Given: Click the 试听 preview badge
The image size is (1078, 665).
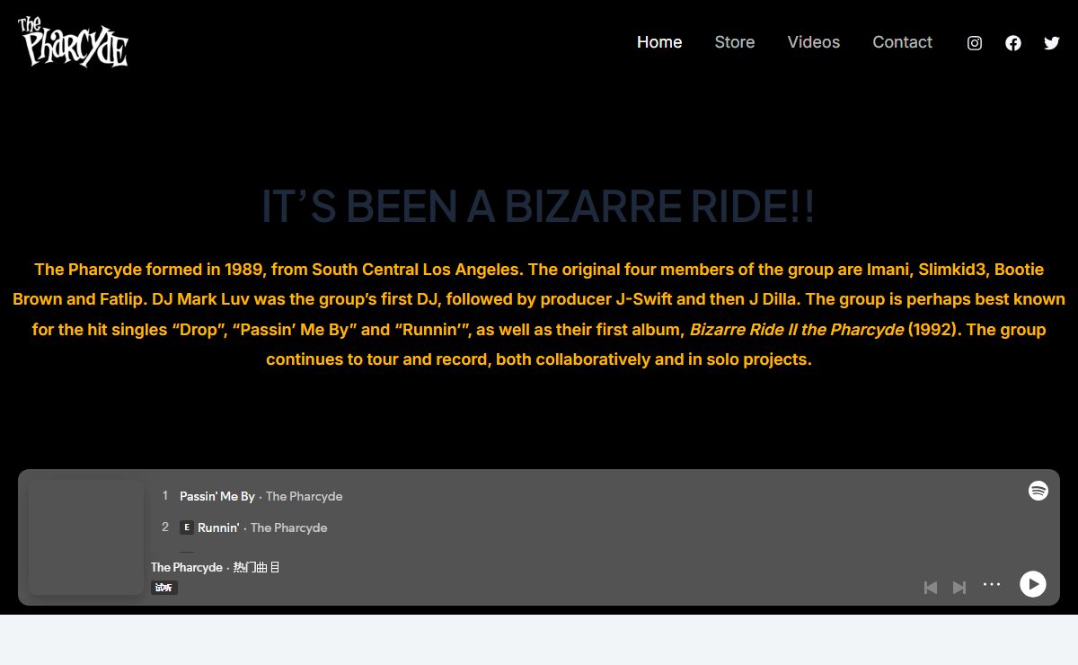Looking at the screenshot, I should (x=164, y=588).
